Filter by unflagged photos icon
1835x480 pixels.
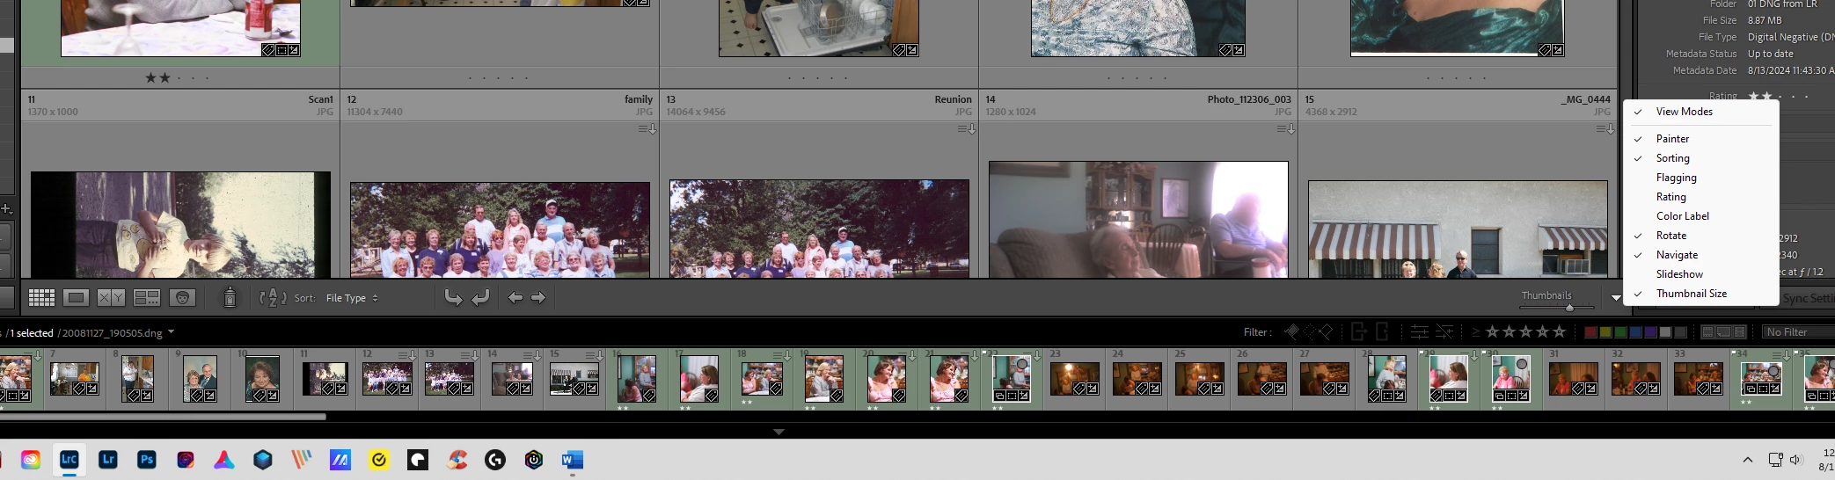click(x=1309, y=331)
